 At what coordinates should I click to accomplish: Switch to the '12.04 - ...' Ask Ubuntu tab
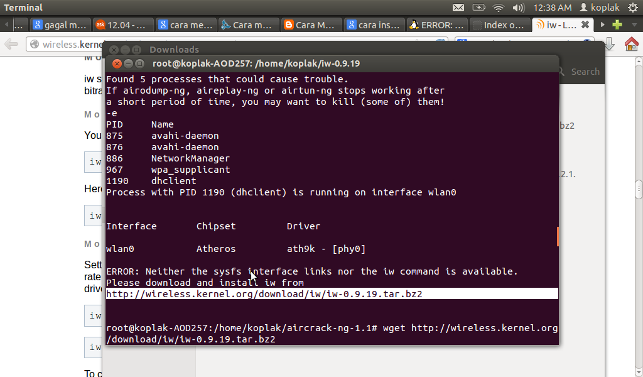(x=123, y=25)
